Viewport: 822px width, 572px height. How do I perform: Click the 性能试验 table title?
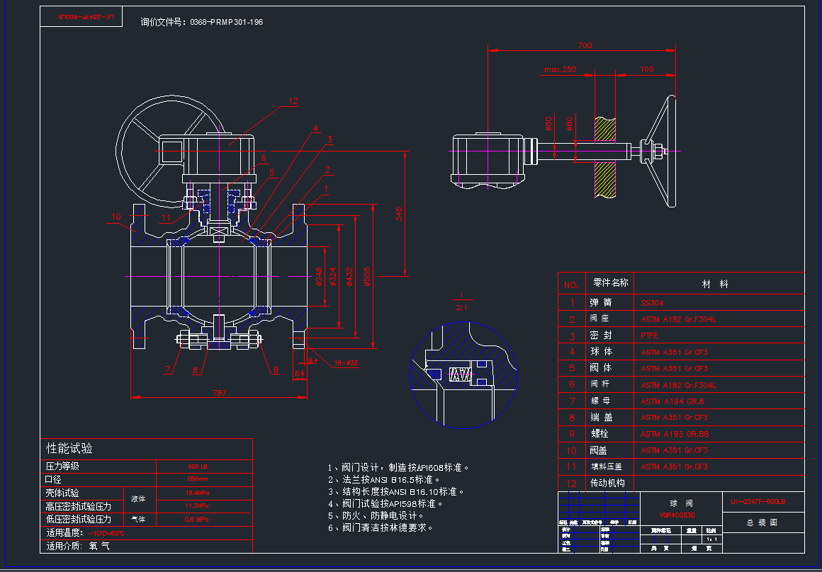(69, 449)
